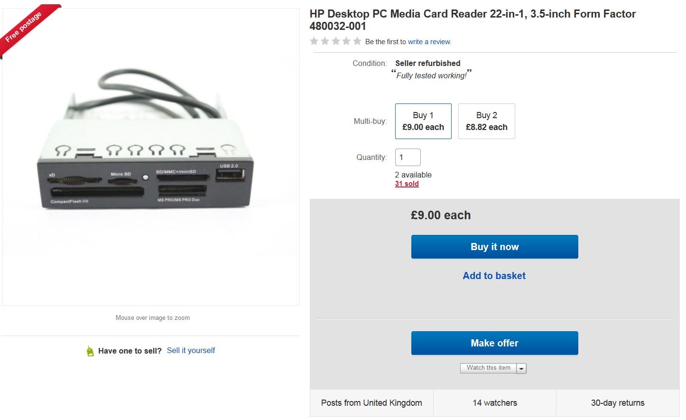Open the Watch this item dropdown arrow

click(521, 368)
